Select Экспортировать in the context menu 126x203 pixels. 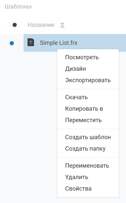88,80
